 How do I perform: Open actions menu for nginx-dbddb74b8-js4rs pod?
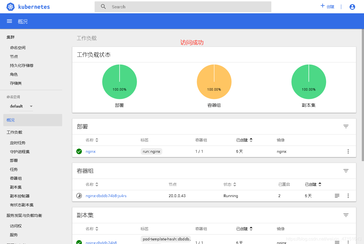(x=348, y=196)
